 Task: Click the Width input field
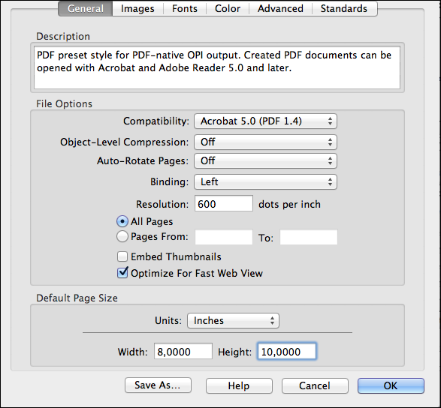pos(183,351)
